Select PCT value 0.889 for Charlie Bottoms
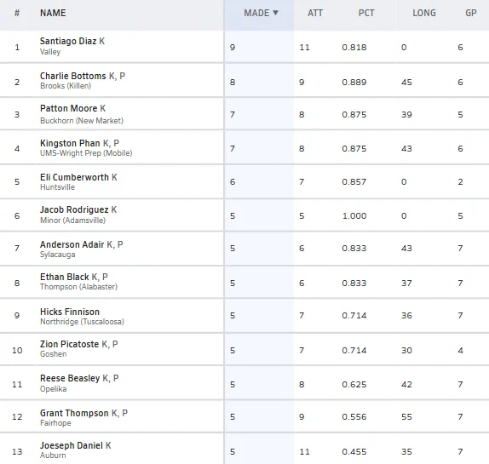The height and width of the screenshot is (464, 489). [x=354, y=83]
